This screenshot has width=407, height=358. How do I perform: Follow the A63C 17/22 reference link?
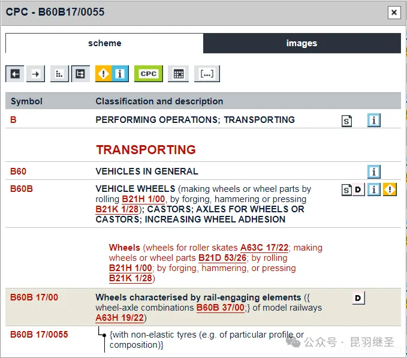(x=264, y=247)
